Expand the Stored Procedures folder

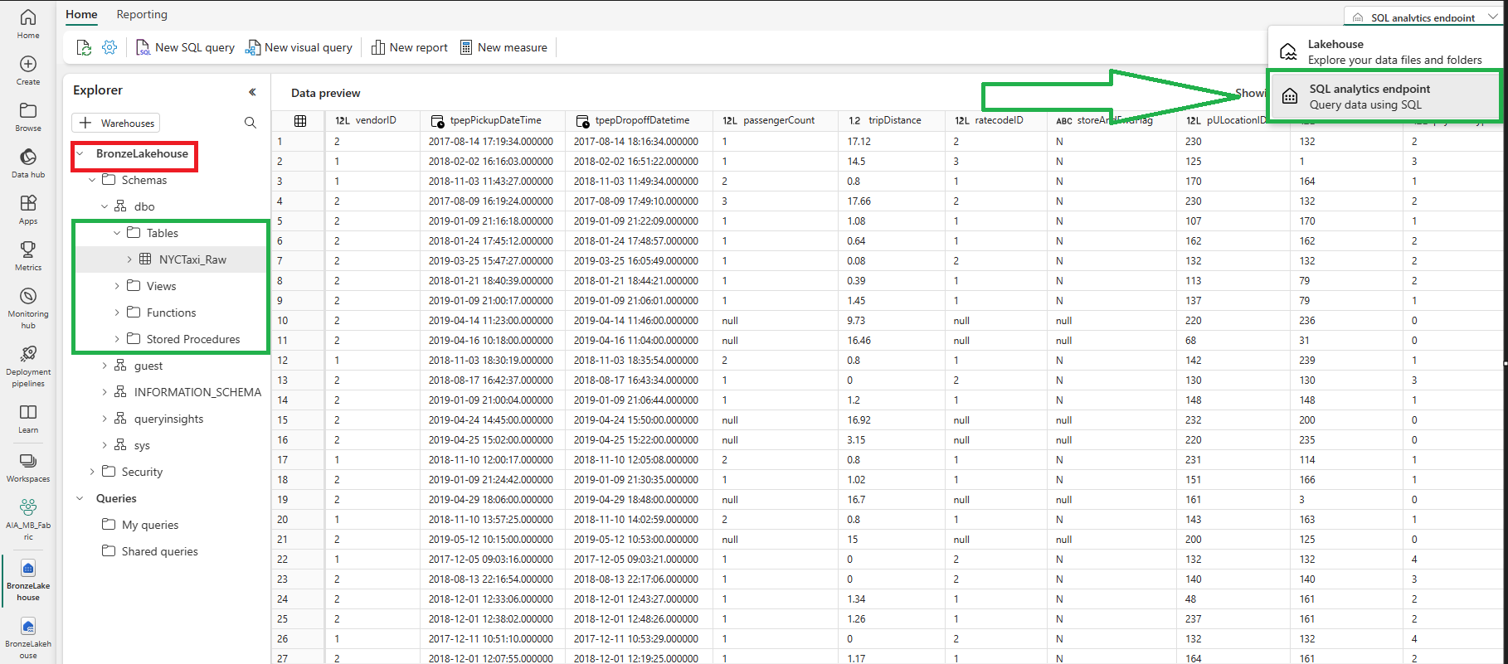117,339
